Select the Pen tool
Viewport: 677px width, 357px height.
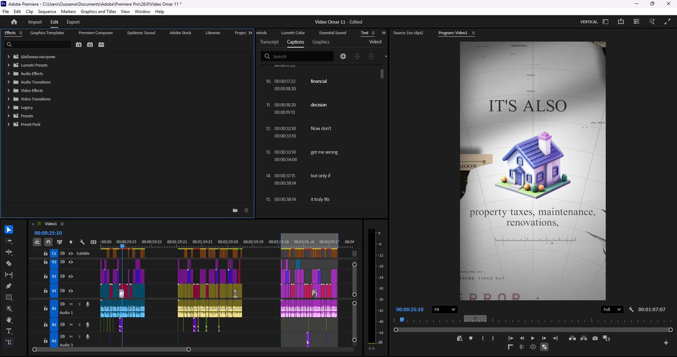coord(9,286)
